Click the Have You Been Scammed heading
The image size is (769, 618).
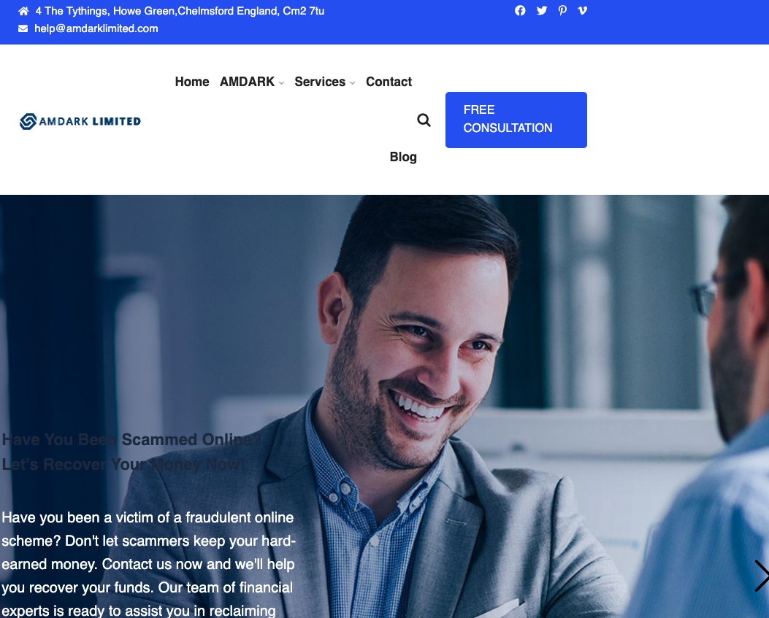(132, 452)
